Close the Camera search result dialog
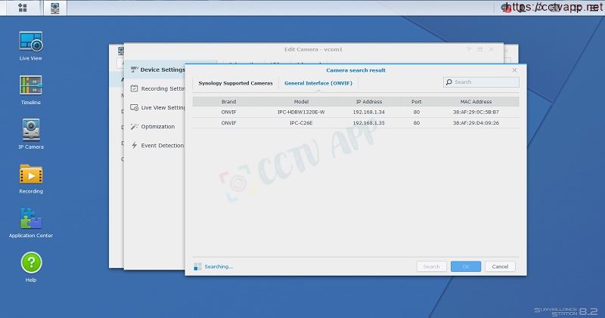The height and width of the screenshot is (318, 605). click(x=514, y=69)
